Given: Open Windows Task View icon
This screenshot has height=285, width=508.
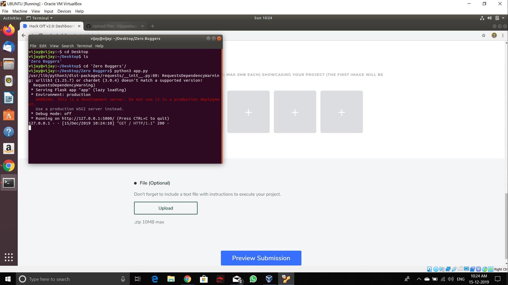Looking at the screenshot, I should (138, 279).
